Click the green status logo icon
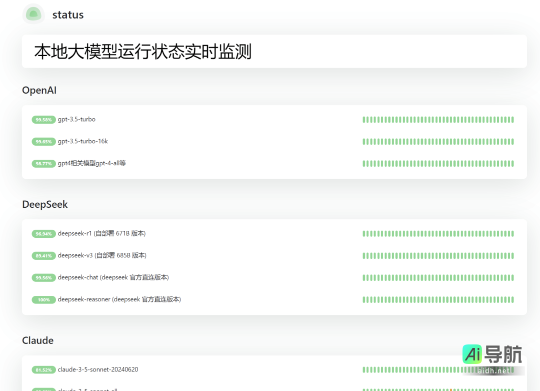 [x=33, y=14]
